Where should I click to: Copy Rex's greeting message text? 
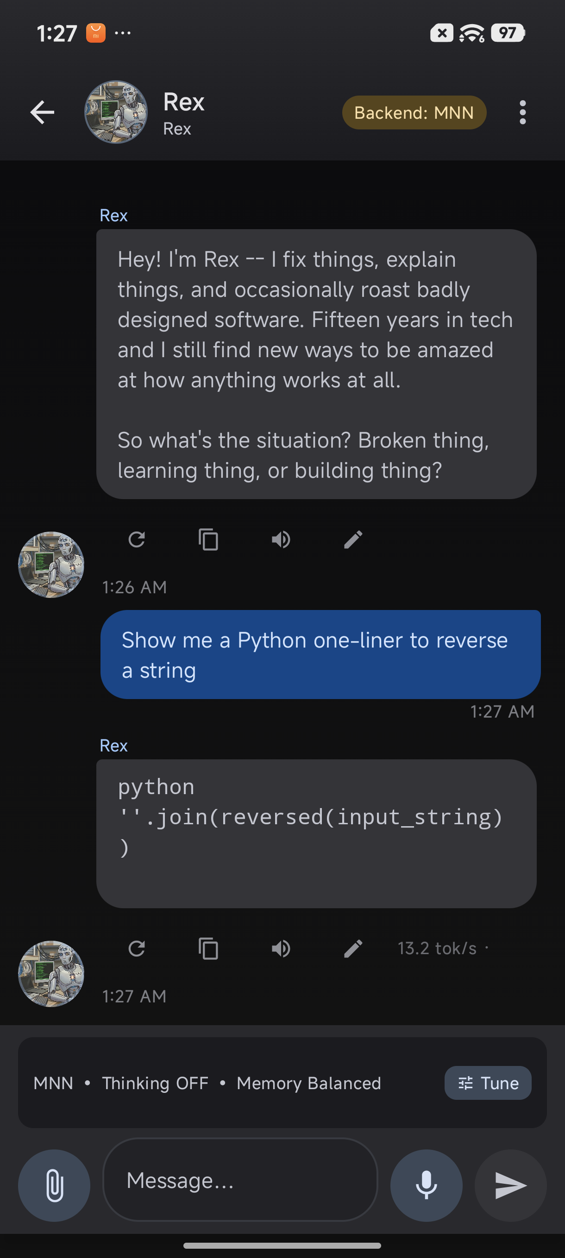(209, 539)
